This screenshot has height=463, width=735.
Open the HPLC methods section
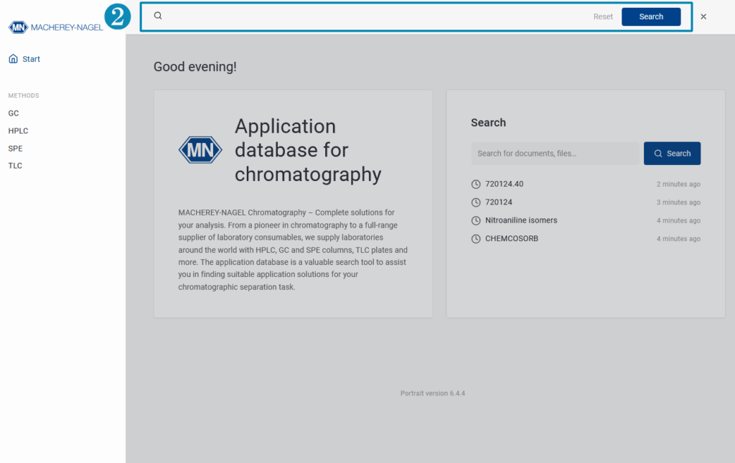18,131
